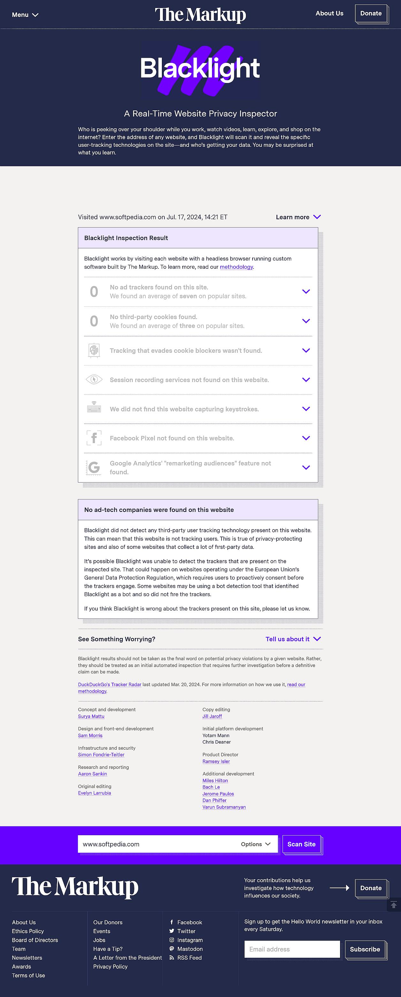Expand the third-party cookies result row
The width and height of the screenshot is (401, 997).
[306, 321]
